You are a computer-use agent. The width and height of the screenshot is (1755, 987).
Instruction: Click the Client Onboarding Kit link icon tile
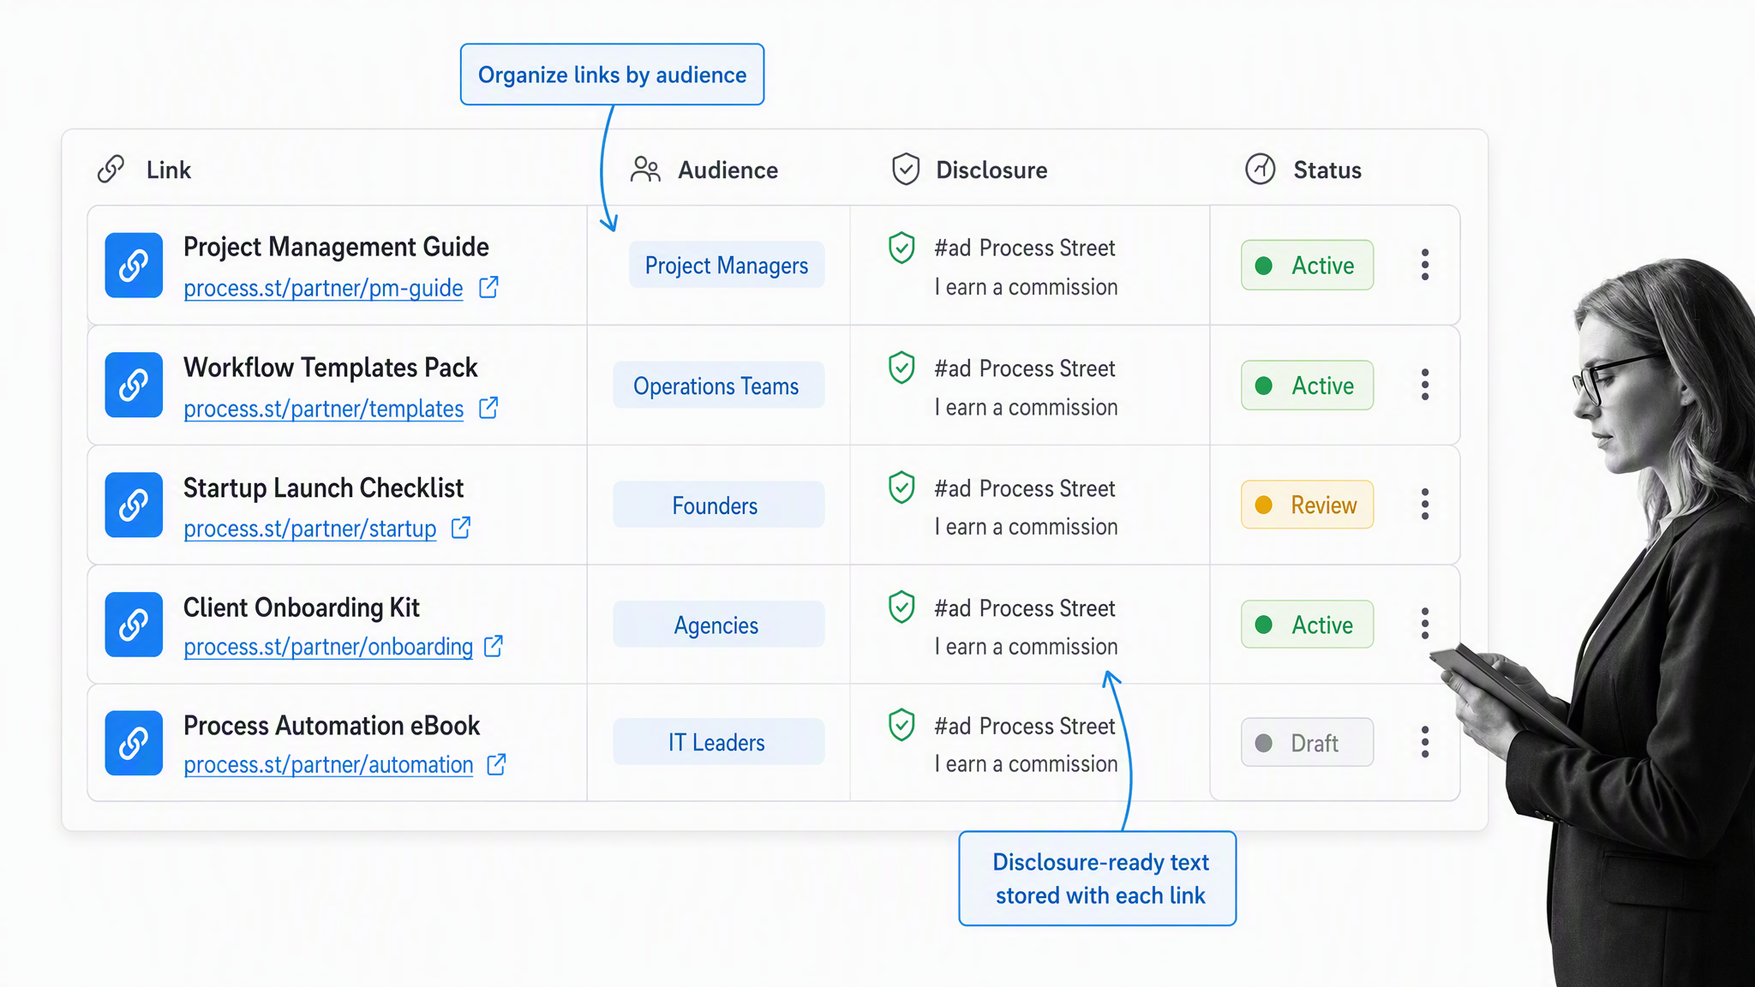(134, 624)
